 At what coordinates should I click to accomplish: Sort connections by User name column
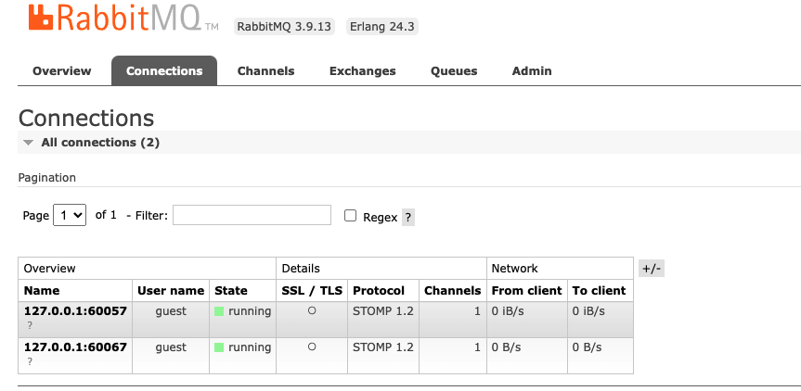coord(170,291)
